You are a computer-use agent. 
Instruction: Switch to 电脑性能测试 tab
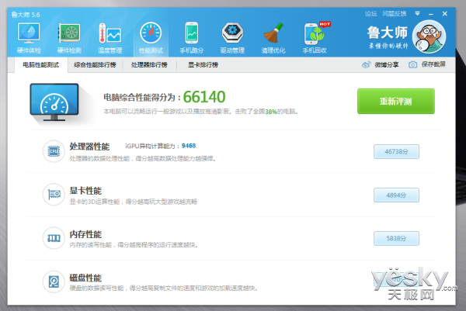[41, 66]
